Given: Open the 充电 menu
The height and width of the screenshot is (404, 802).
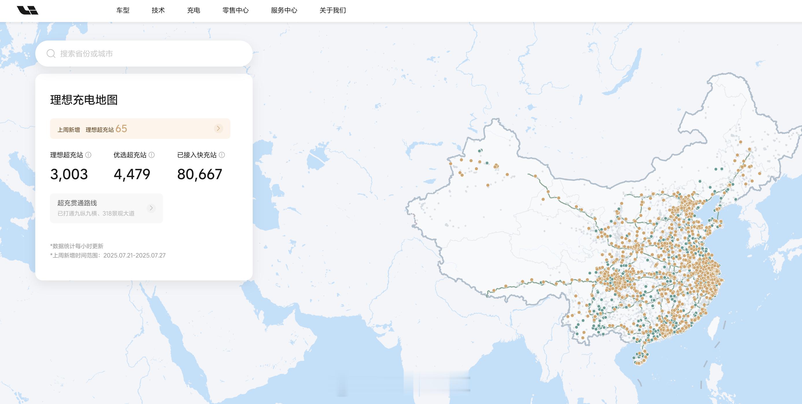Looking at the screenshot, I should [193, 10].
